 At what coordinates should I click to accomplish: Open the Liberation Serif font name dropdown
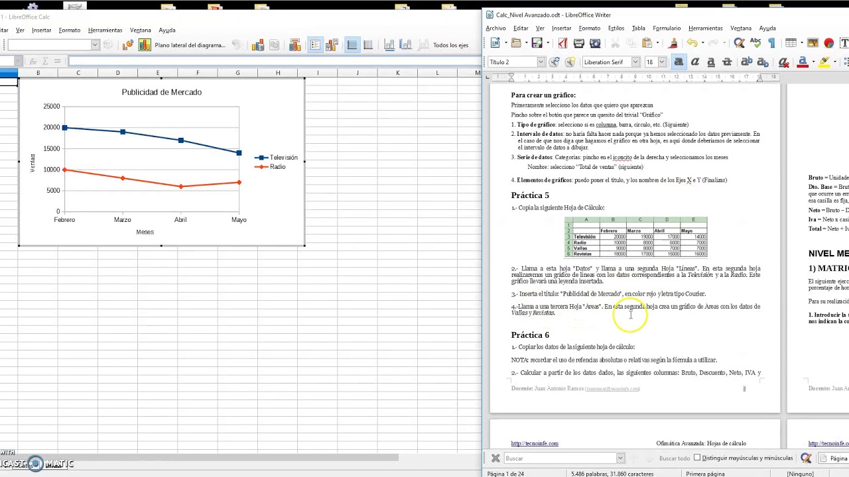click(x=635, y=62)
